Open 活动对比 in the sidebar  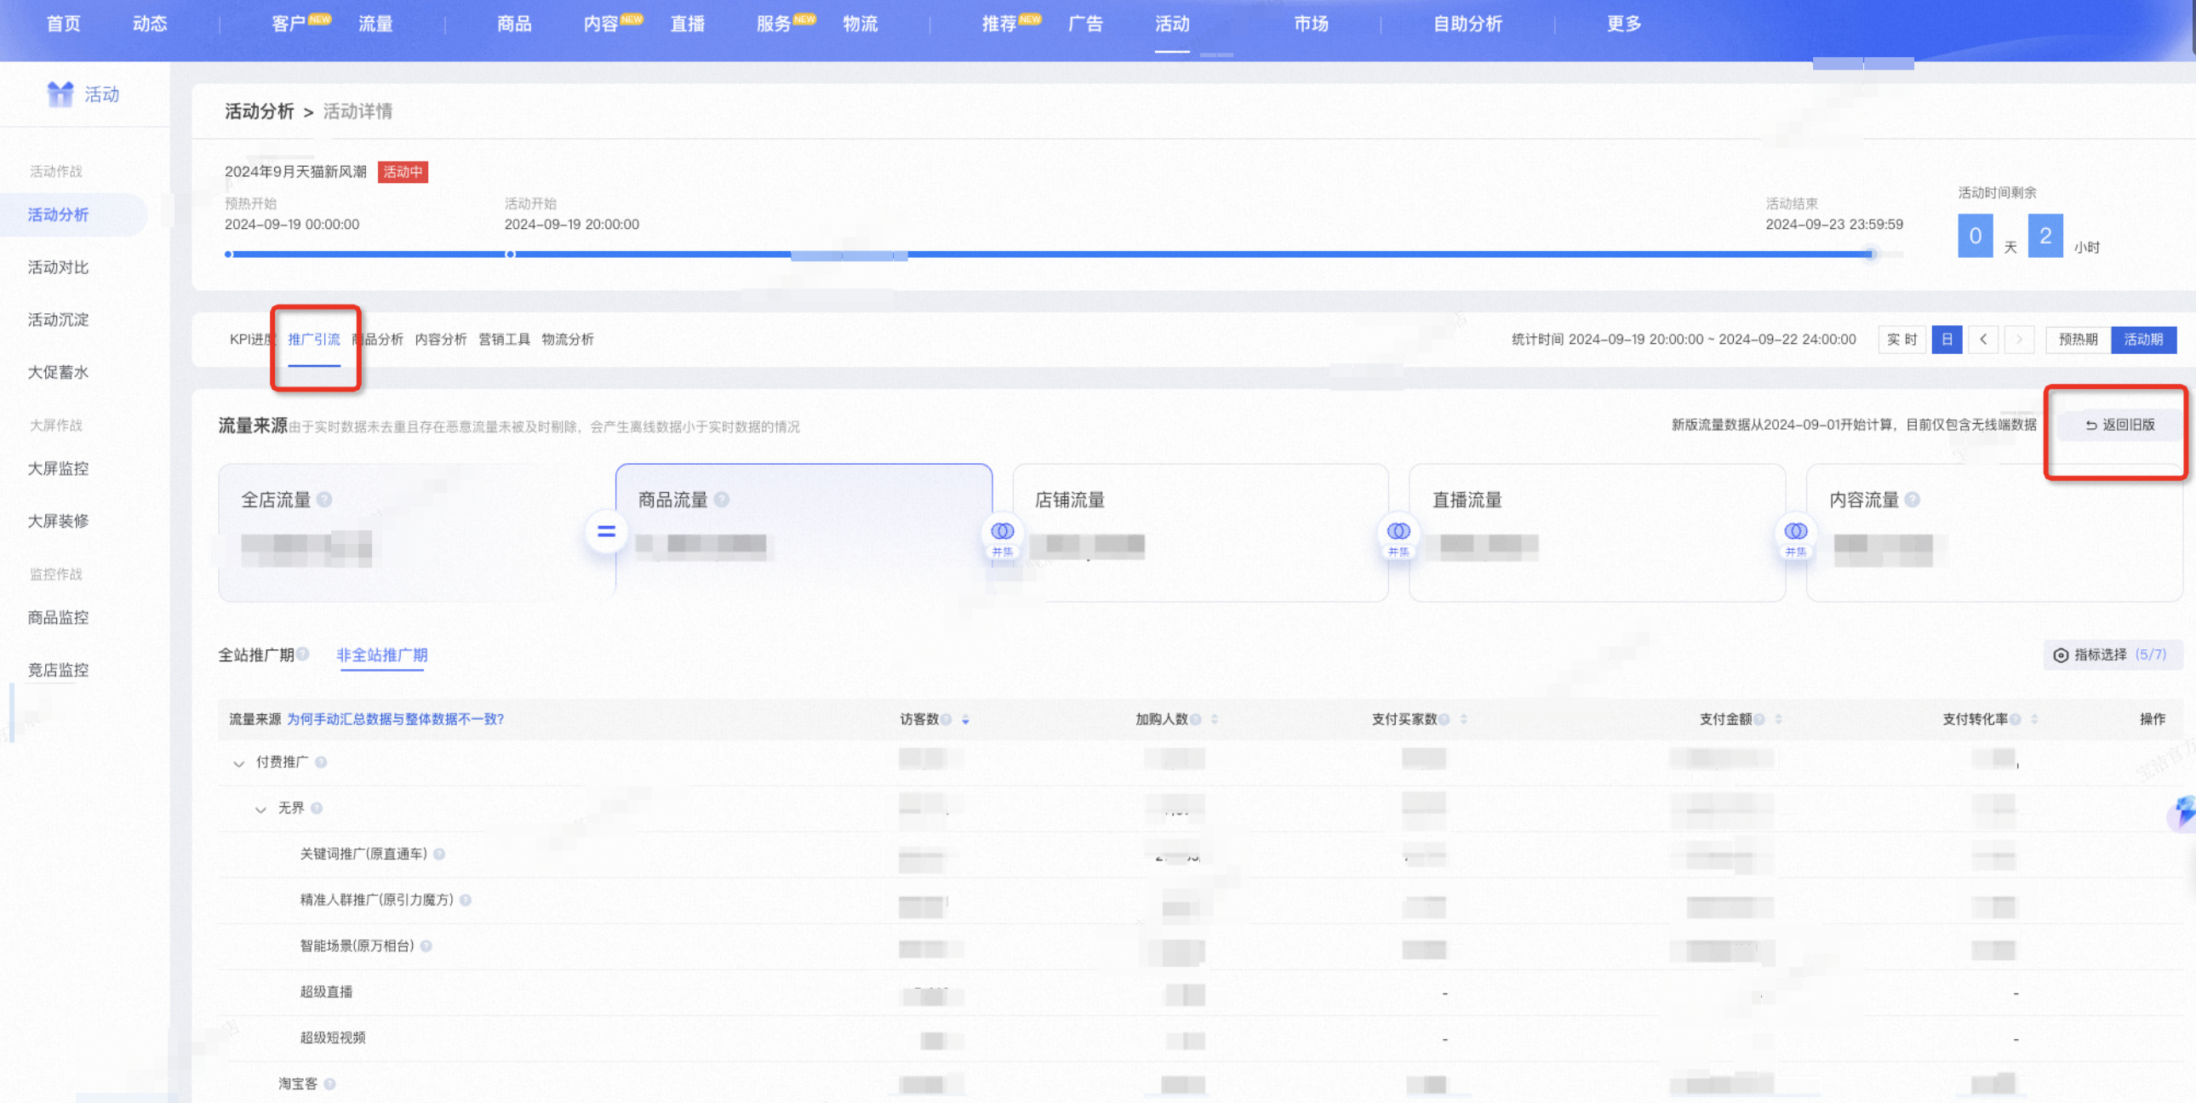[58, 267]
